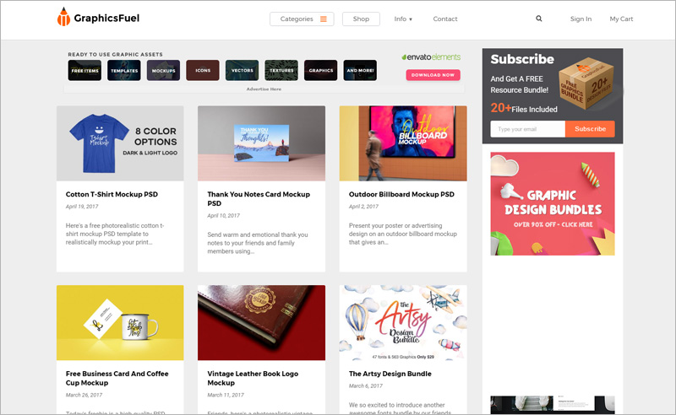Select the Textures asset tile

coord(281,70)
